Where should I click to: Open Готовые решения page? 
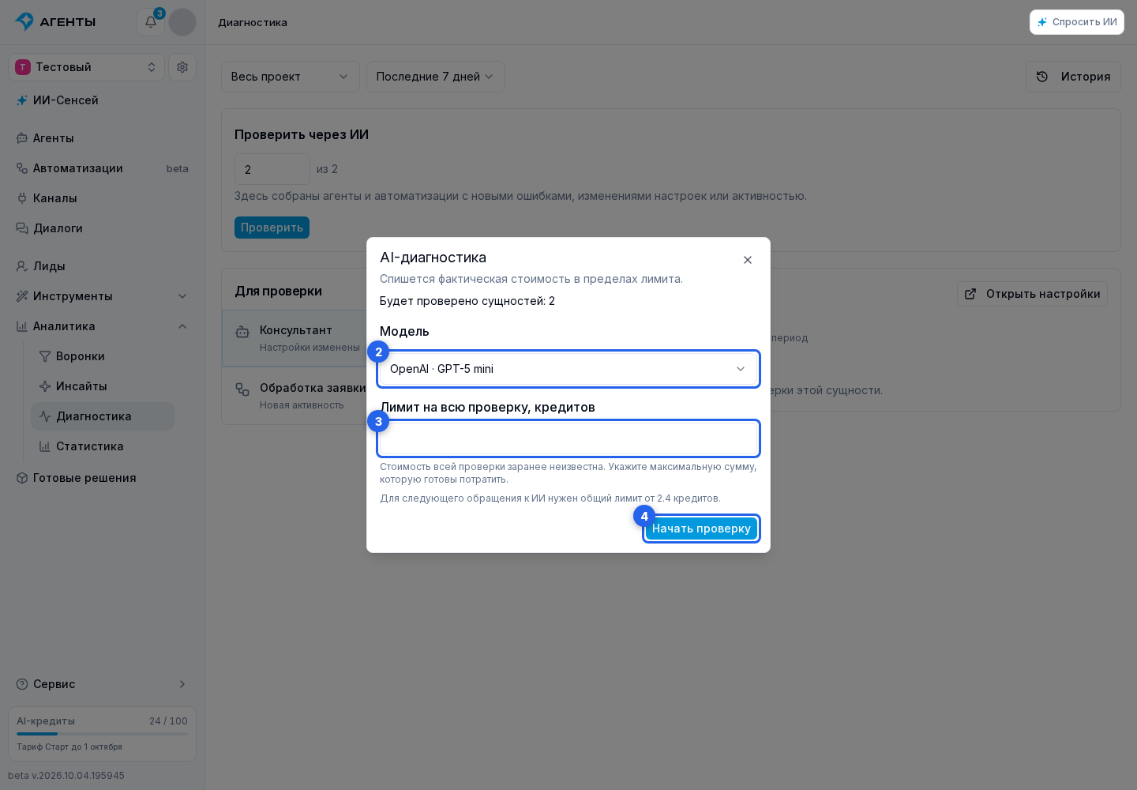tap(103, 478)
